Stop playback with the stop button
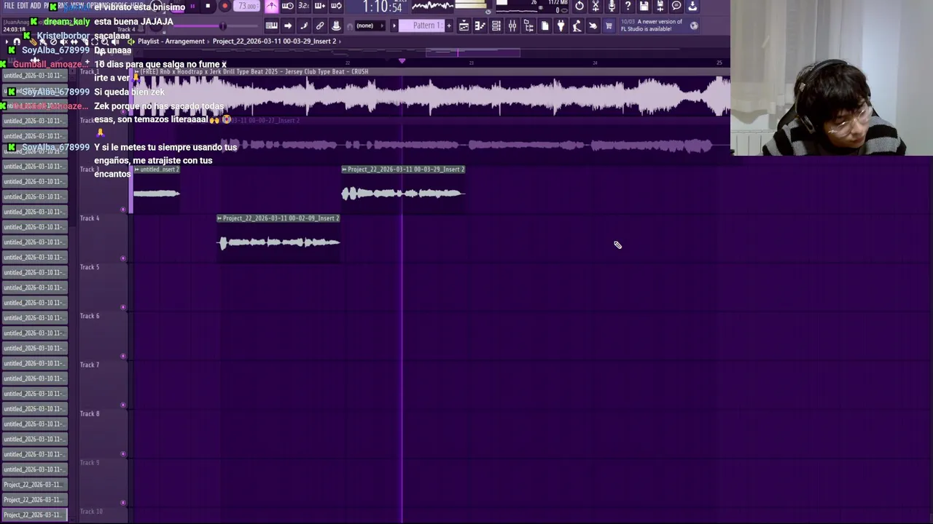The height and width of the screenshot is (524, 933). click(208, 7)
